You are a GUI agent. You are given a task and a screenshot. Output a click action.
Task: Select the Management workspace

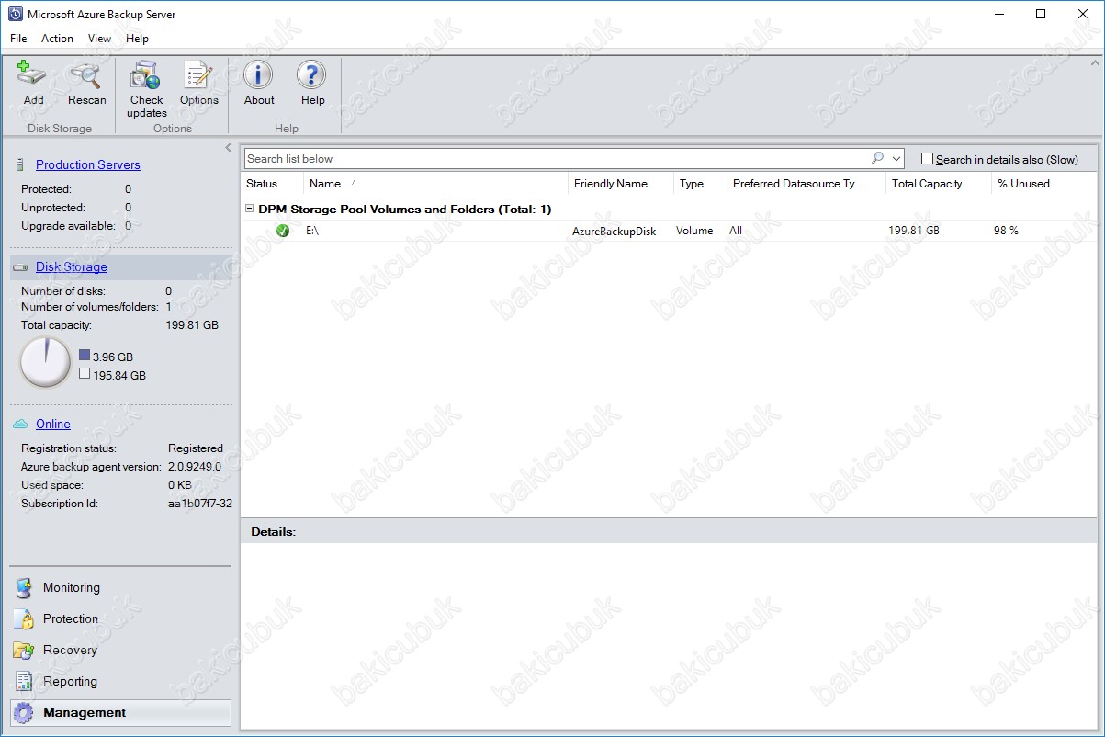click(120, 713)
